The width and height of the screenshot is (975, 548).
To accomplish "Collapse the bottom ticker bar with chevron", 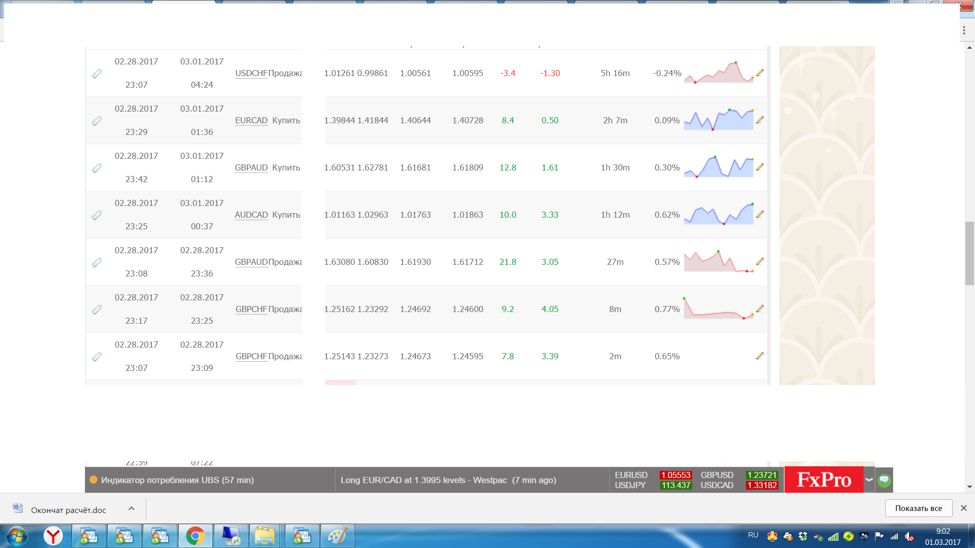I will pyautogui.click(x=869, y=479).
